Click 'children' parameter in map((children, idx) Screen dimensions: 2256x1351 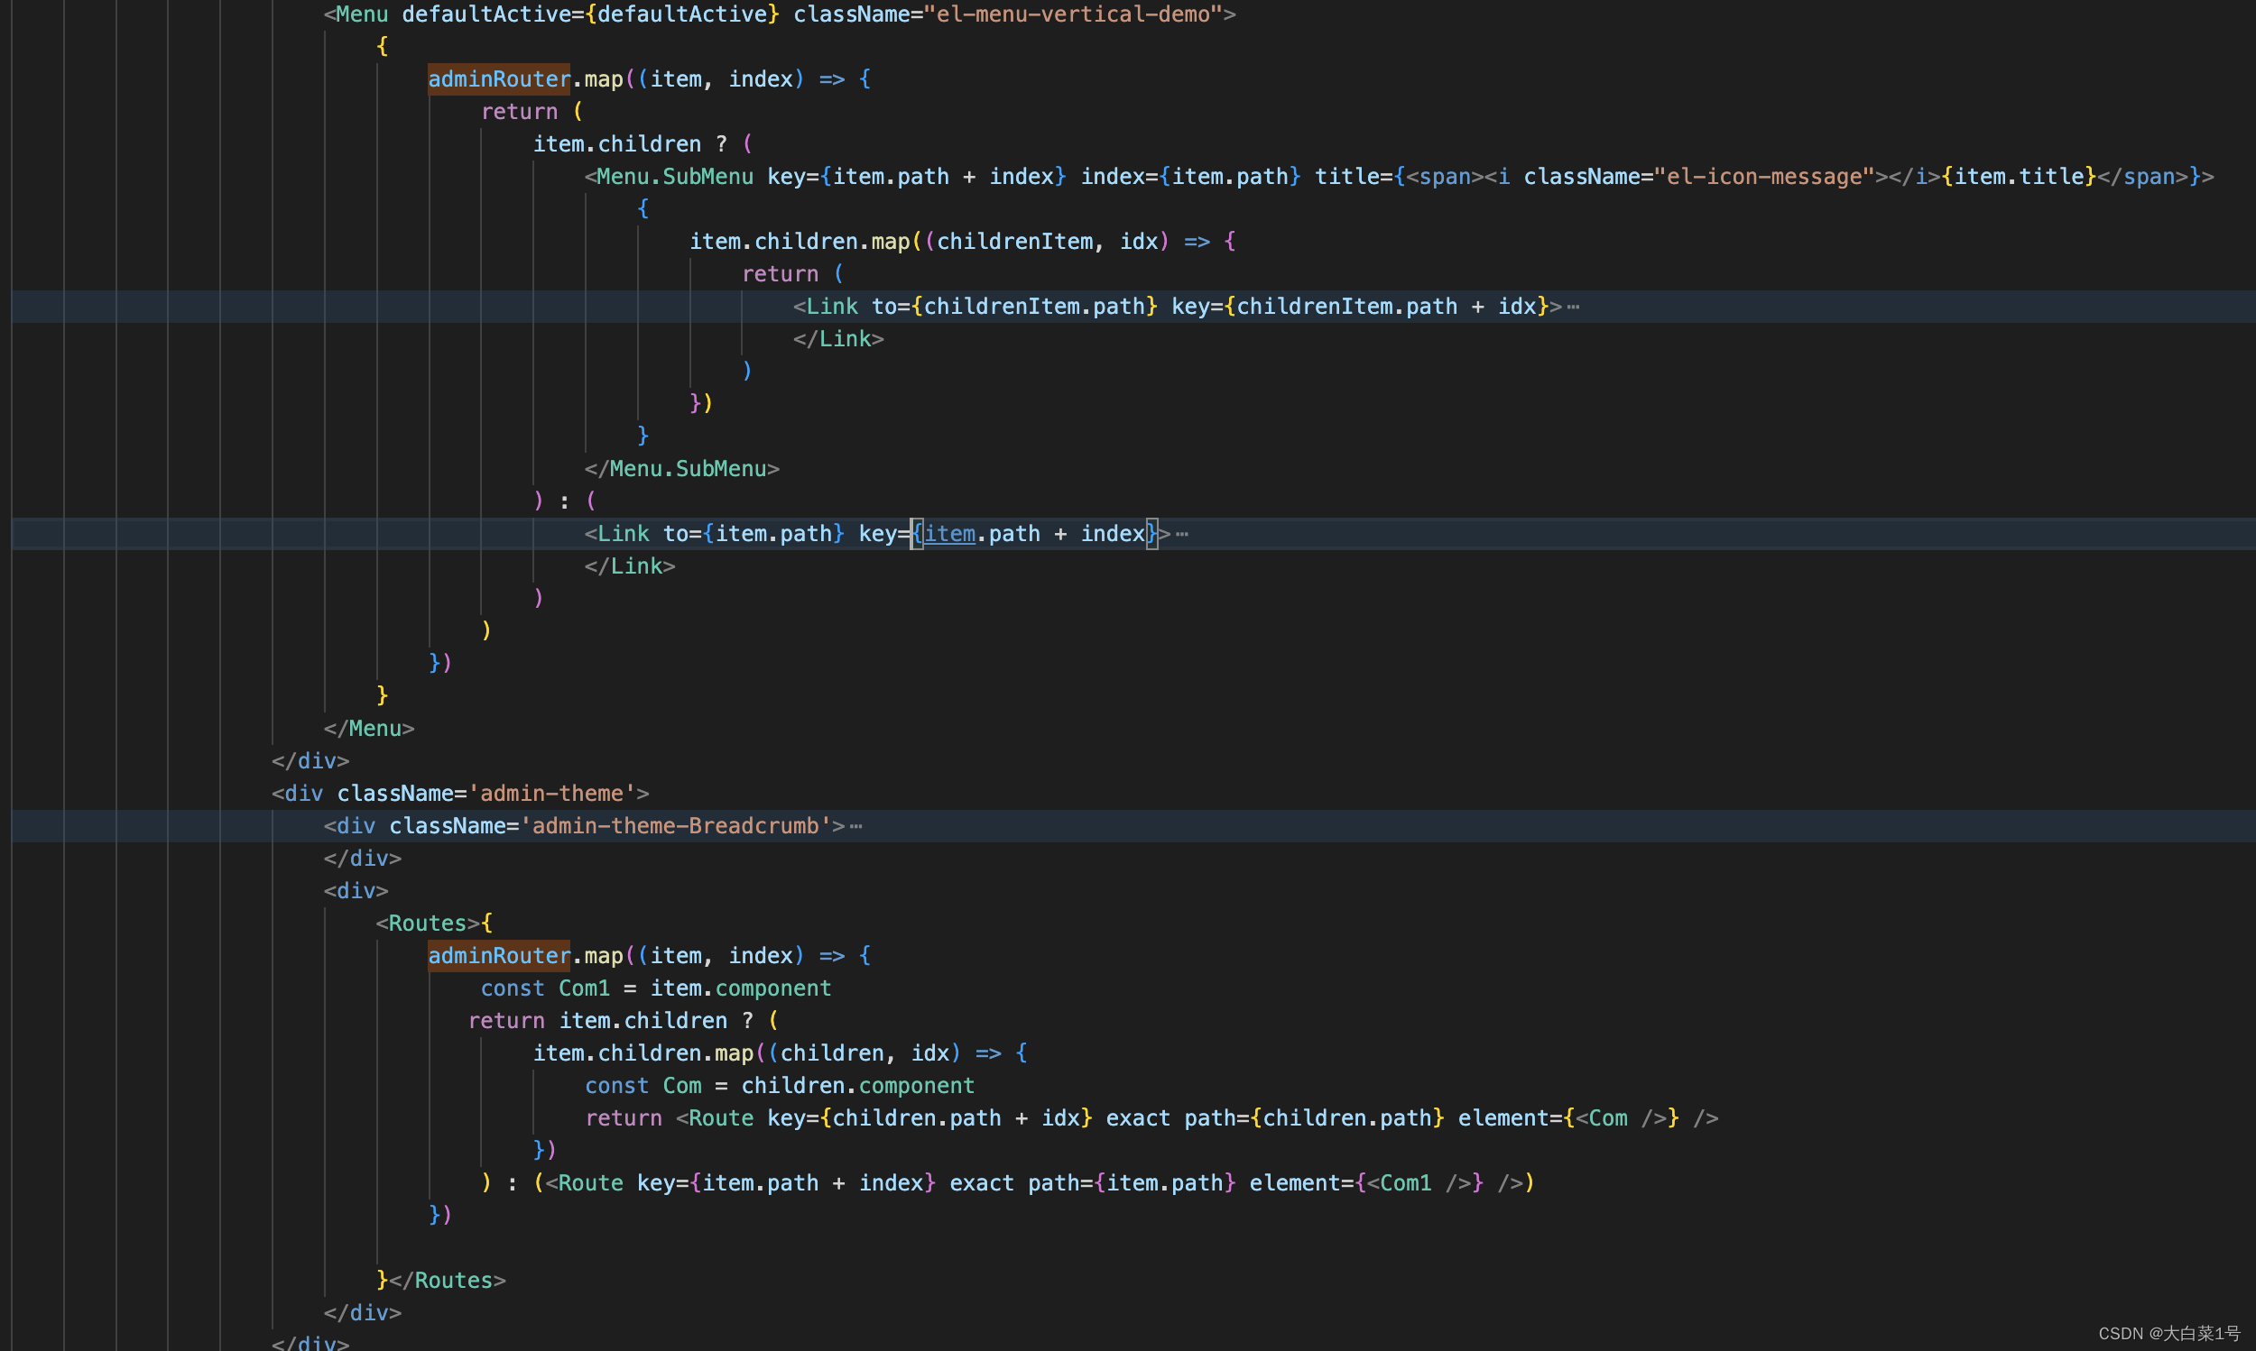click(x=831, y=1053)
